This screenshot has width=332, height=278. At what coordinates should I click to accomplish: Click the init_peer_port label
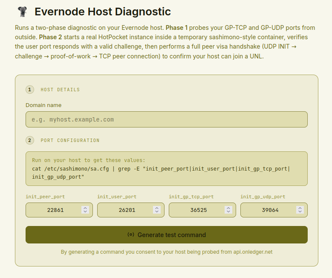[x=45, y=196]
